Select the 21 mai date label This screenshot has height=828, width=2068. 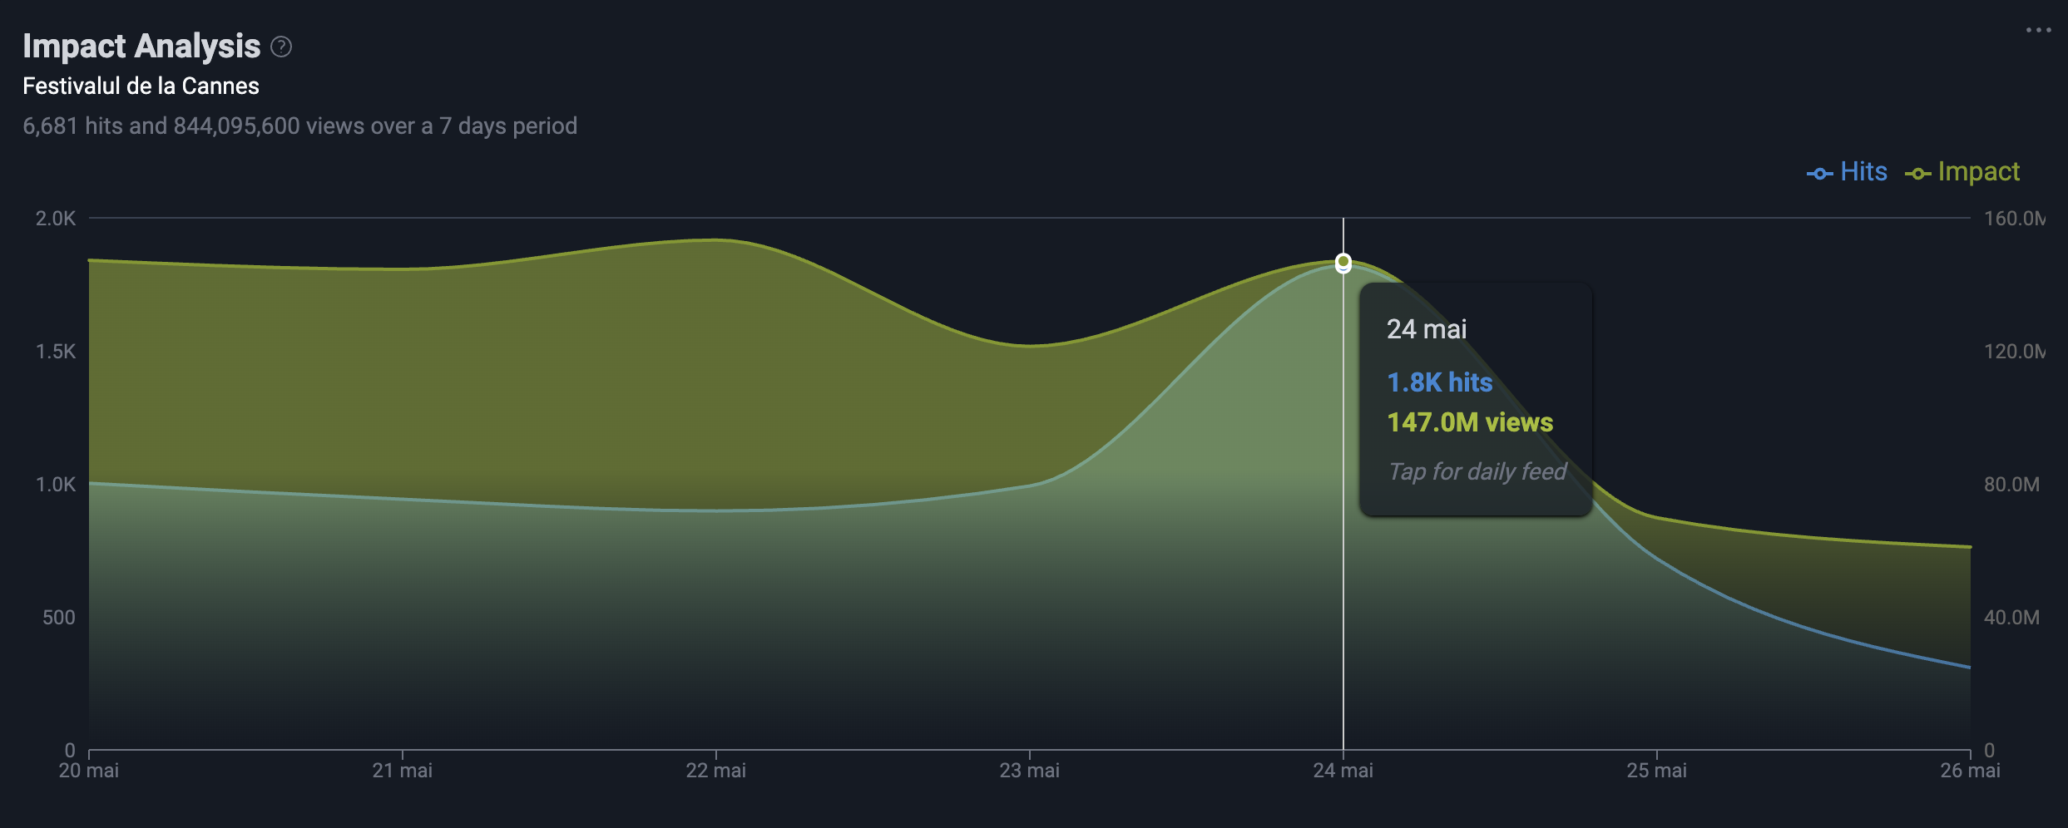402,771
